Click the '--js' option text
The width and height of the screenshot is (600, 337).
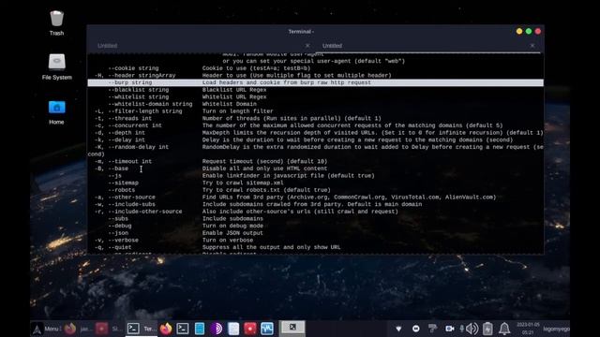pos(114,176)
